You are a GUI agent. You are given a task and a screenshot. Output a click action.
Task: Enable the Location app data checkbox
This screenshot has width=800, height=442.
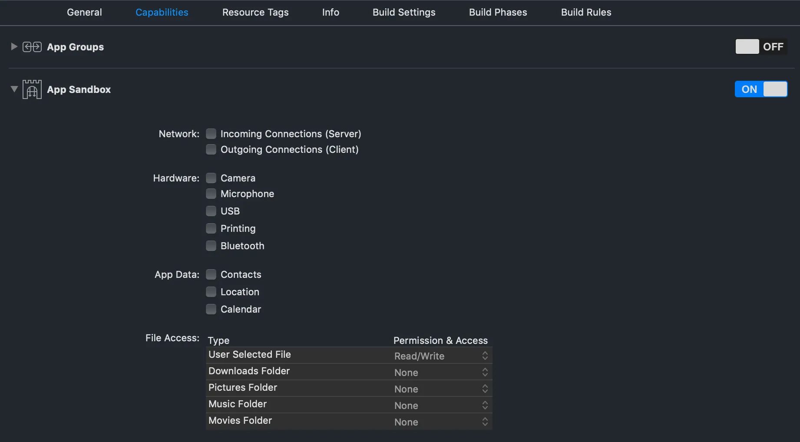coord(211,292)
